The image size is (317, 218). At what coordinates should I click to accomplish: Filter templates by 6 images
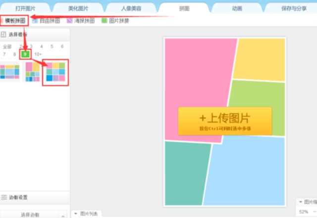pos(62,46)
